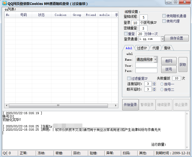Click the Cookies column header
The height and width of the screenshot is (157, 192).
click(61, 15)
